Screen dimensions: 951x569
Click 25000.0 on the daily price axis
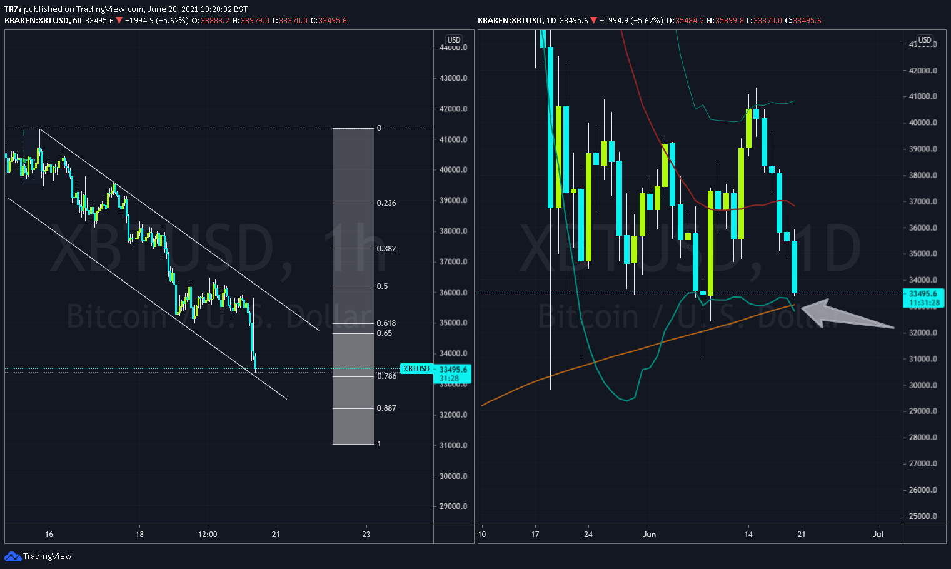(x=923, y=516)
